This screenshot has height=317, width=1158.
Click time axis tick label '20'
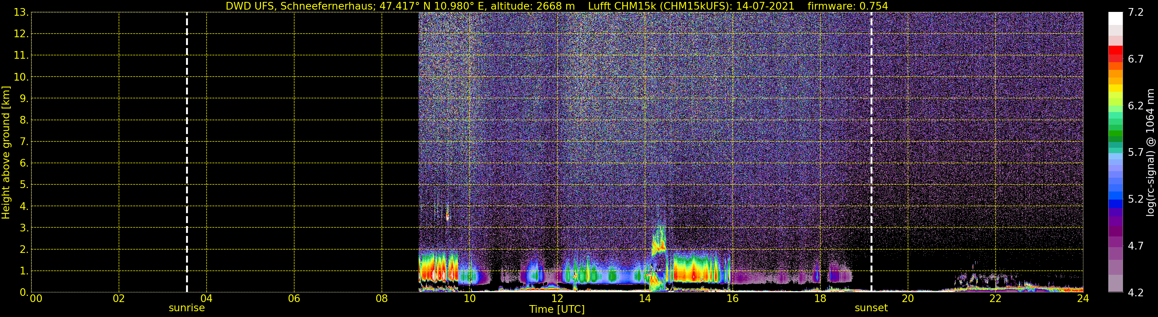coord(908,299)
